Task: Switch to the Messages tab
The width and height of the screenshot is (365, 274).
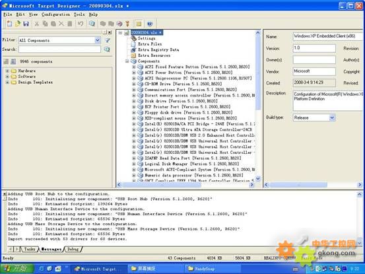Action: (51, 250)
